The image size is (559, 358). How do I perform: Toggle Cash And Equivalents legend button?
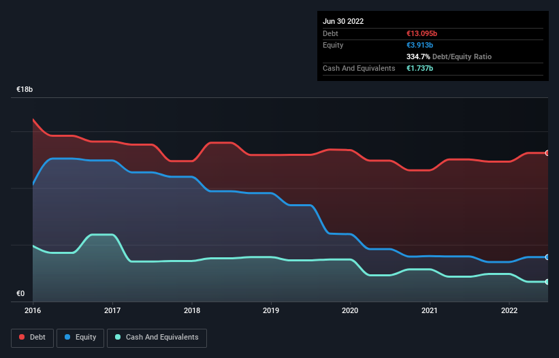point(157,338)
